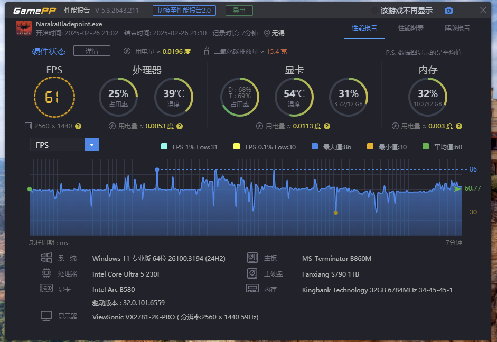Click help icon beside memory 0.003 度

pyautogui.click(x=458, y=126)
